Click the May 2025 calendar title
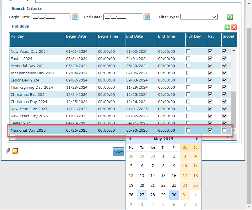 click(163, 139)
